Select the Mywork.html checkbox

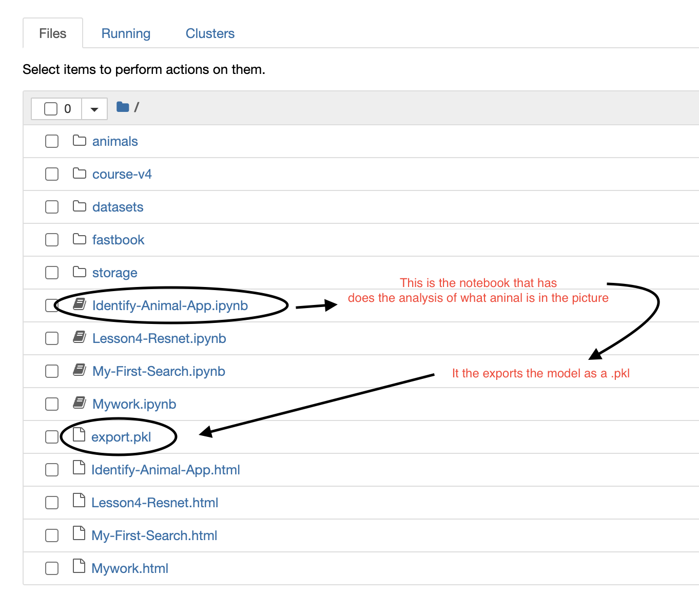(52, 568)
